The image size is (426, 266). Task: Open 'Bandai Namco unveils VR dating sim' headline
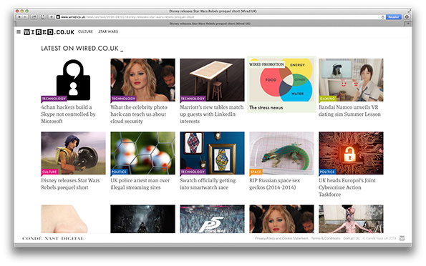(x=349, y=110)
